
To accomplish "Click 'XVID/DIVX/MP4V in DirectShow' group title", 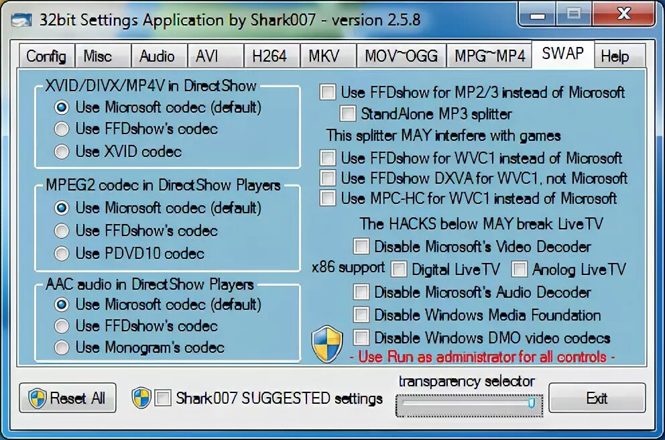I will click(151, 86).
